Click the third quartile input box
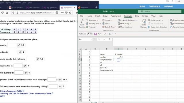 [19, 73]
